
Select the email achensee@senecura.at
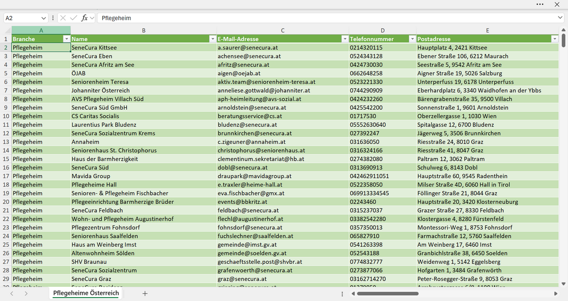coord(283,56)
